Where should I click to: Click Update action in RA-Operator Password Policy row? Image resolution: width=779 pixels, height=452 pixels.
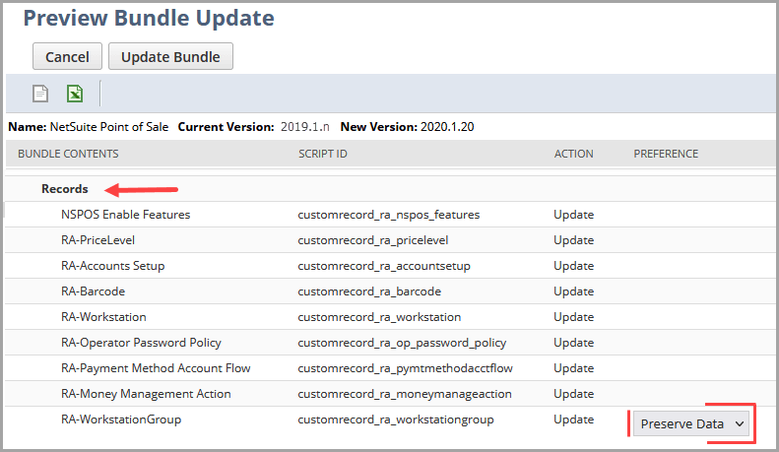574,343
